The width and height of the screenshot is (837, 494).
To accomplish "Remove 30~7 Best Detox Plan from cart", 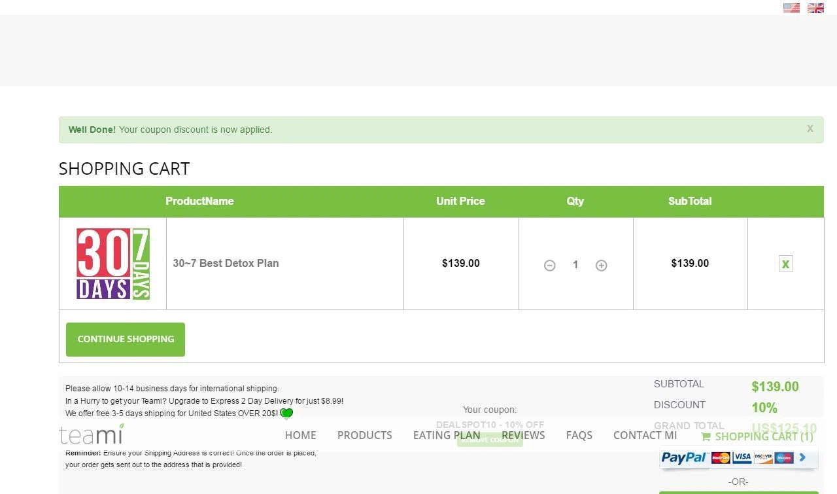I will click(785, 264).
